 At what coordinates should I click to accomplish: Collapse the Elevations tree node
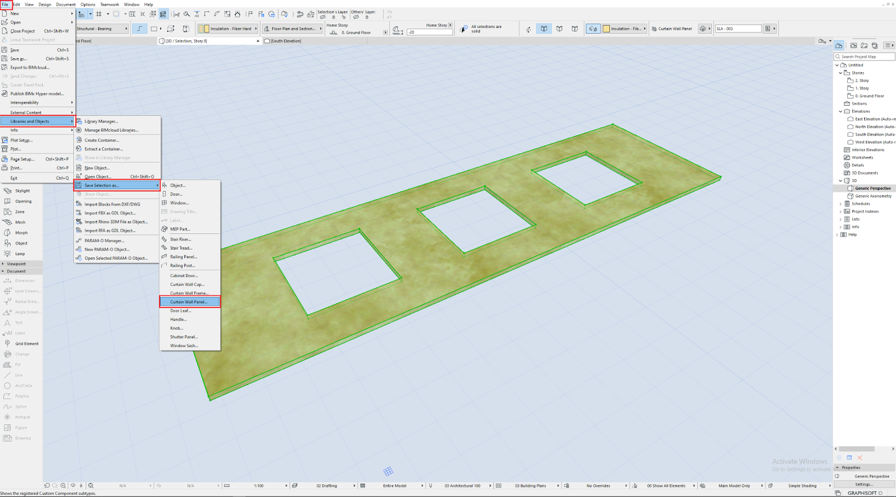point(841,111)
